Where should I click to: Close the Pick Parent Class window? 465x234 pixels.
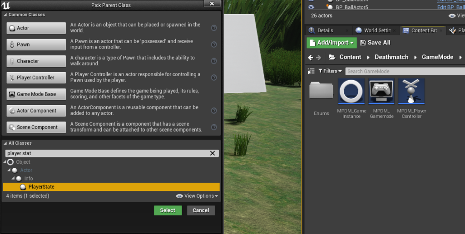point(212,4)
